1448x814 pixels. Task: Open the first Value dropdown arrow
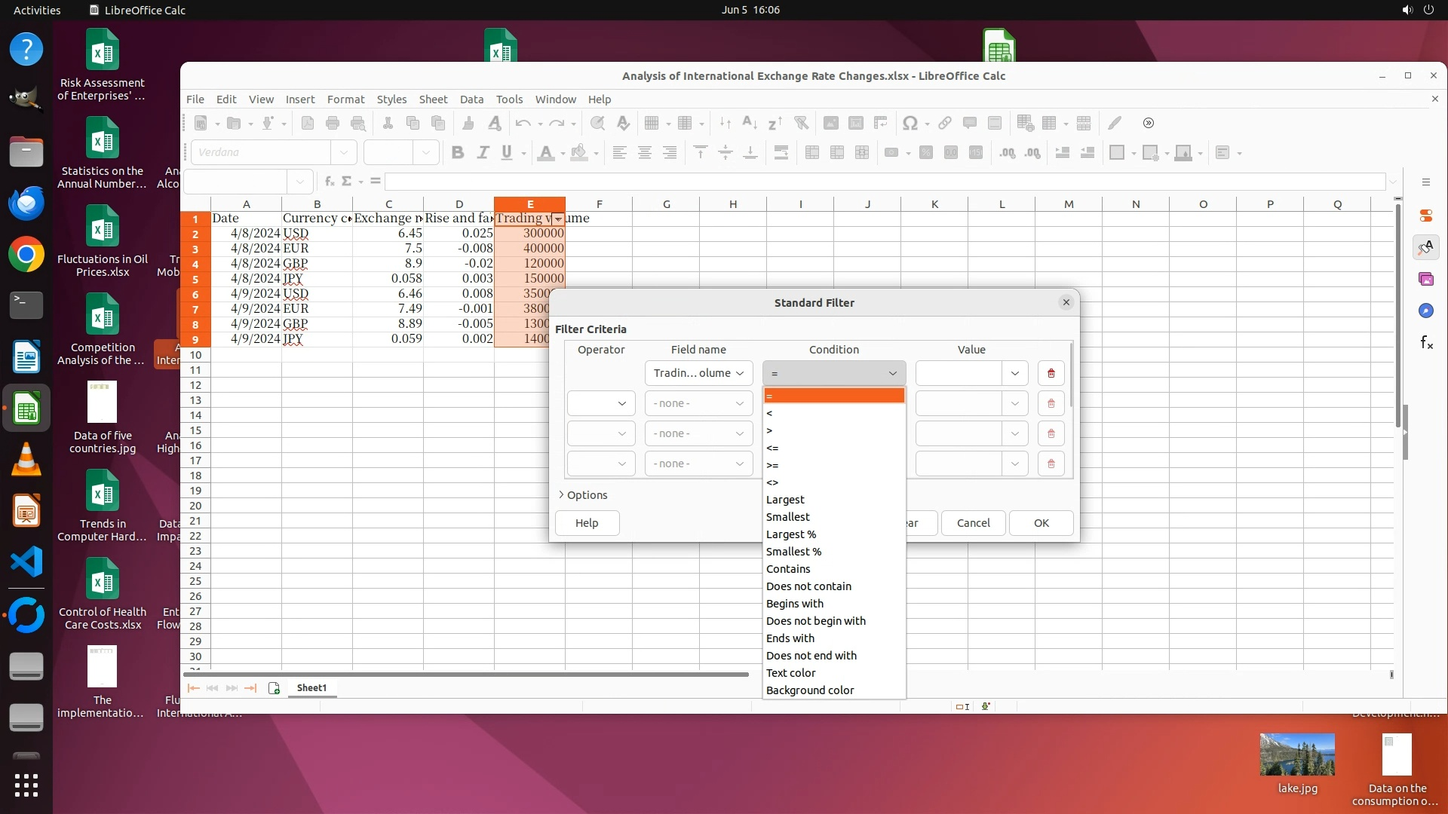point(1014,373)
